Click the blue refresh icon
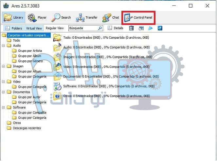This screenshot has width=217, height=161. pos(160,28)
